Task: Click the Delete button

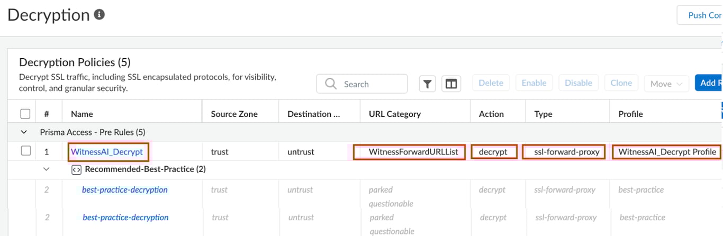Action: [x=491, y=83]
